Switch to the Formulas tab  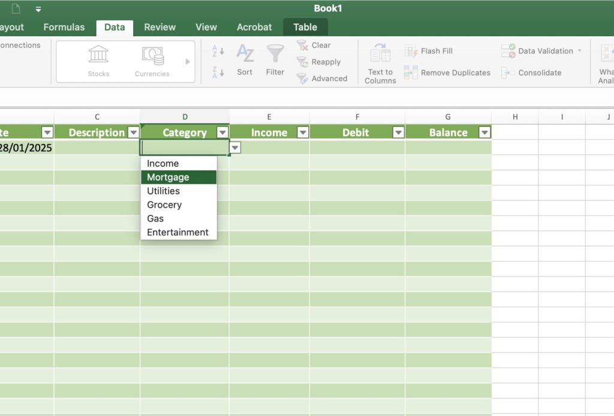click(64, 27)
